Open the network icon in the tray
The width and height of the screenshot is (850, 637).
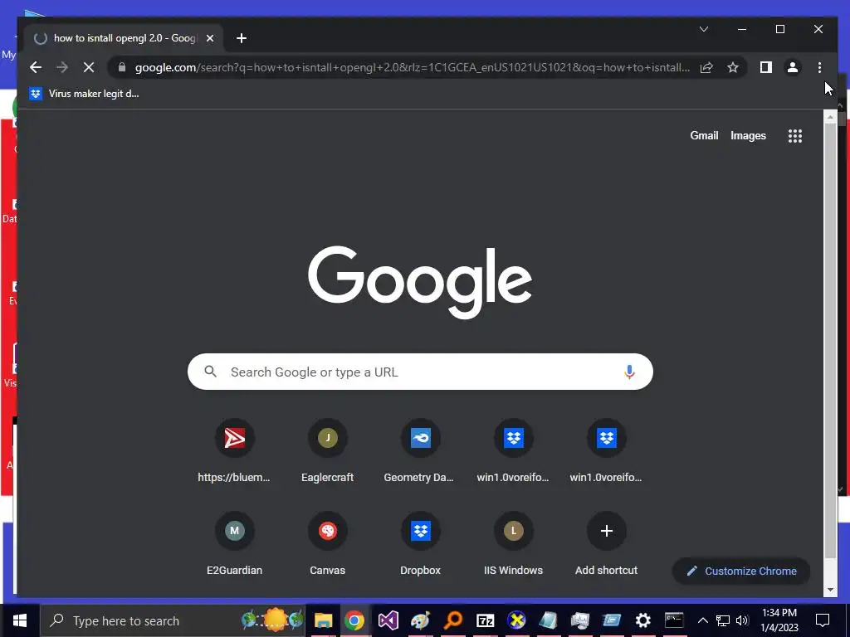pos(723,620)
